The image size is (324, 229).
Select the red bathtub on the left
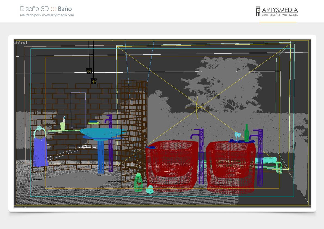(172, 165)
